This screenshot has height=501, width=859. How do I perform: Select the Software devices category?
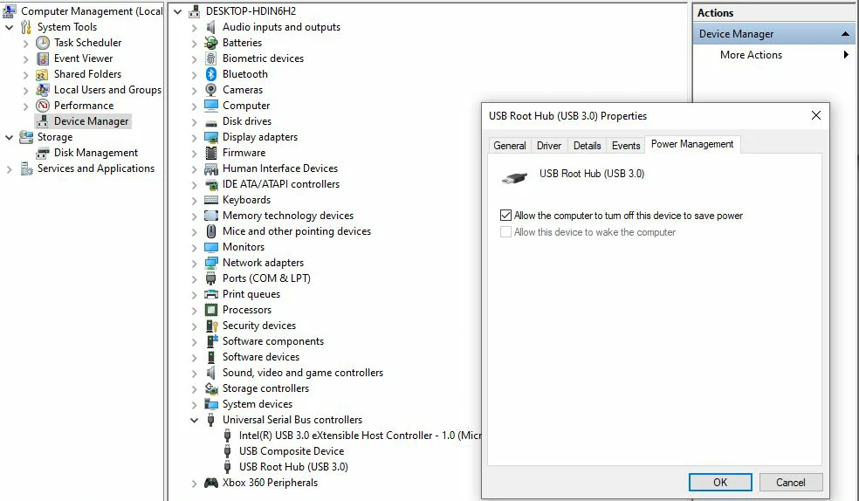click(261, 357)
